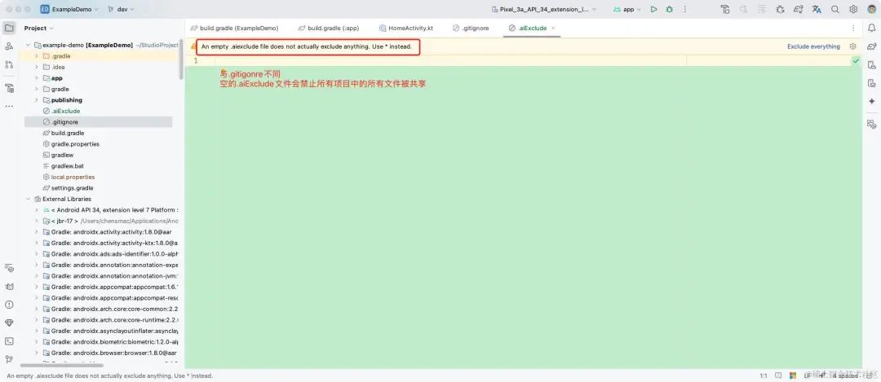Switch to .gitignore editor tab
Viewport: 881px width, 382px height.
tap(471, 28)
